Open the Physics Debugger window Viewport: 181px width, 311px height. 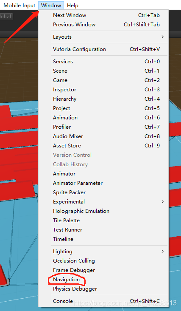(103, 289)
